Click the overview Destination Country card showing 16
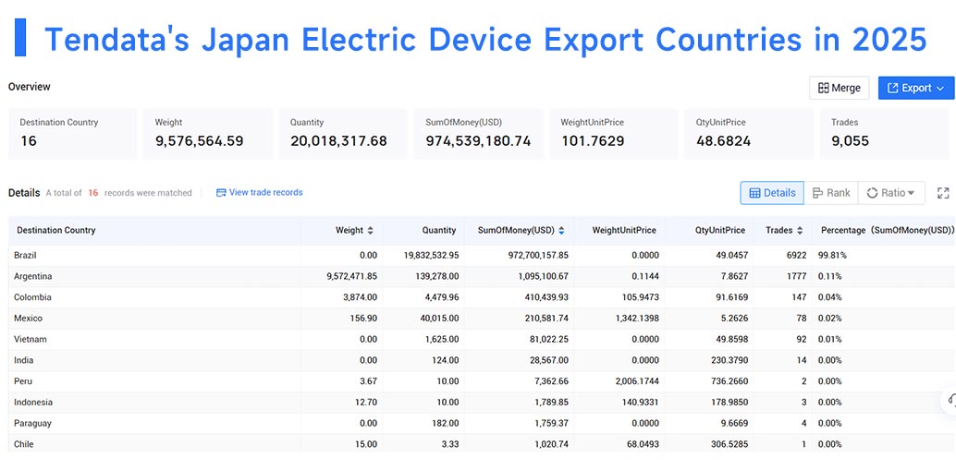 coord(72,134)
